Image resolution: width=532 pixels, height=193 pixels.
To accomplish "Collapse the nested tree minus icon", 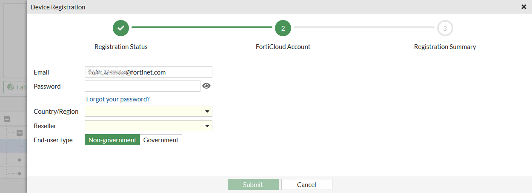I will 20,133.
